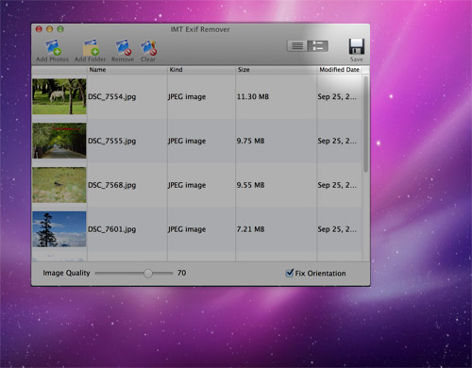
Task: Click the Clear toolbar icon
Action: pos(148,47)
